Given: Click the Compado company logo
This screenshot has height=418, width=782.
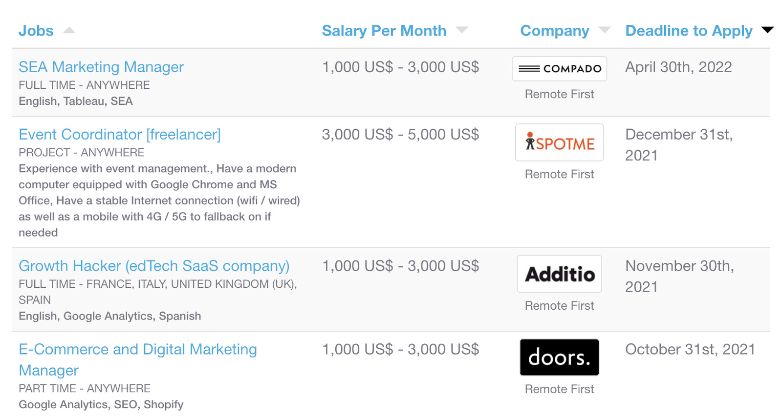Looking at the screenshot, I should tap(559, 69).
